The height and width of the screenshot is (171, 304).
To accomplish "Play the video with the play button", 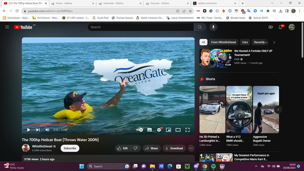I will pos(29,130).
